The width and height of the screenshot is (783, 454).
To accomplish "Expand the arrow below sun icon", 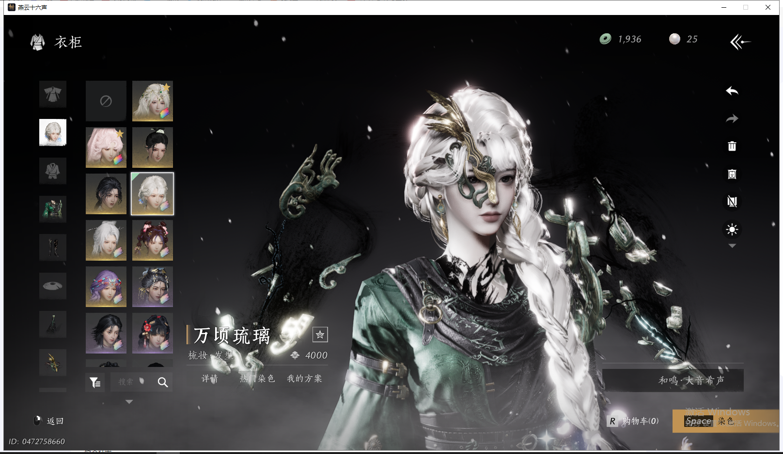I will [732, 246].
